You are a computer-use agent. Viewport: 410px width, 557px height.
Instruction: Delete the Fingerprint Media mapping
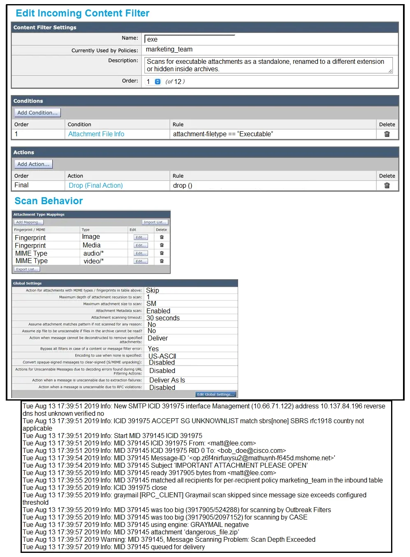[162, 245]
